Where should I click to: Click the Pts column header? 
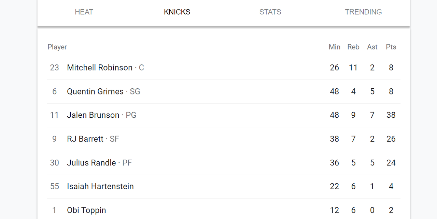[391, 47]
